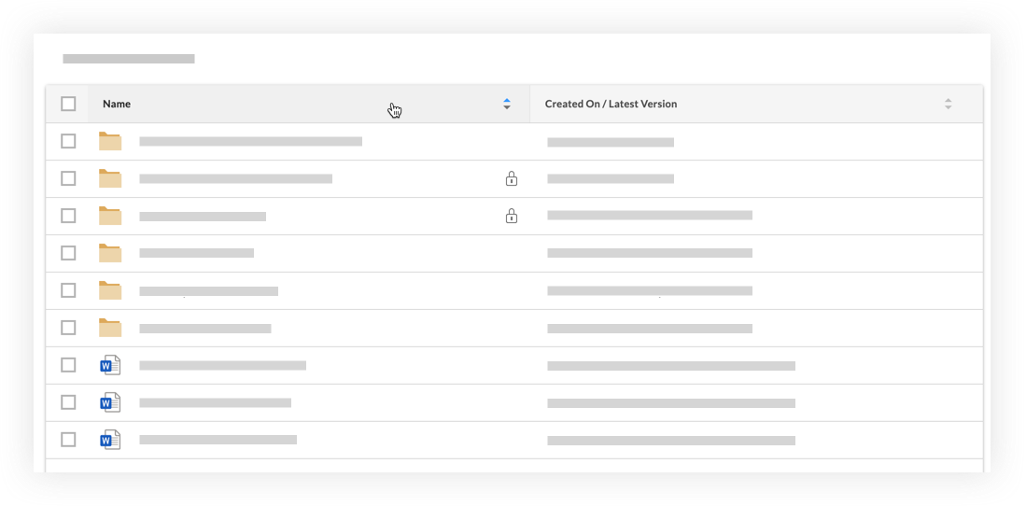
Task: Click the lock icon in the second row
Action: pyautogui.click(x=511, y=178)
